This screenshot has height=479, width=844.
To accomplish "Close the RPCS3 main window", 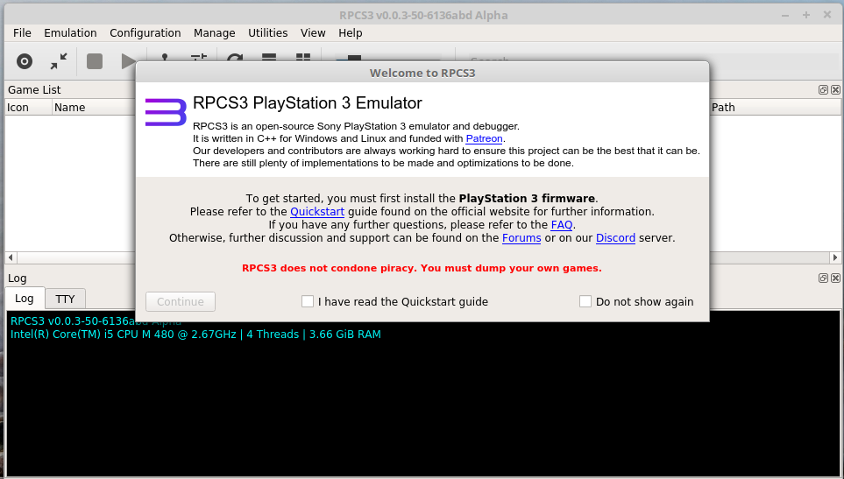I will click(x=827, y=15).
